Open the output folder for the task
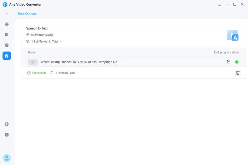This screenshot has height=165, width=248. click(x=228, y=62)
